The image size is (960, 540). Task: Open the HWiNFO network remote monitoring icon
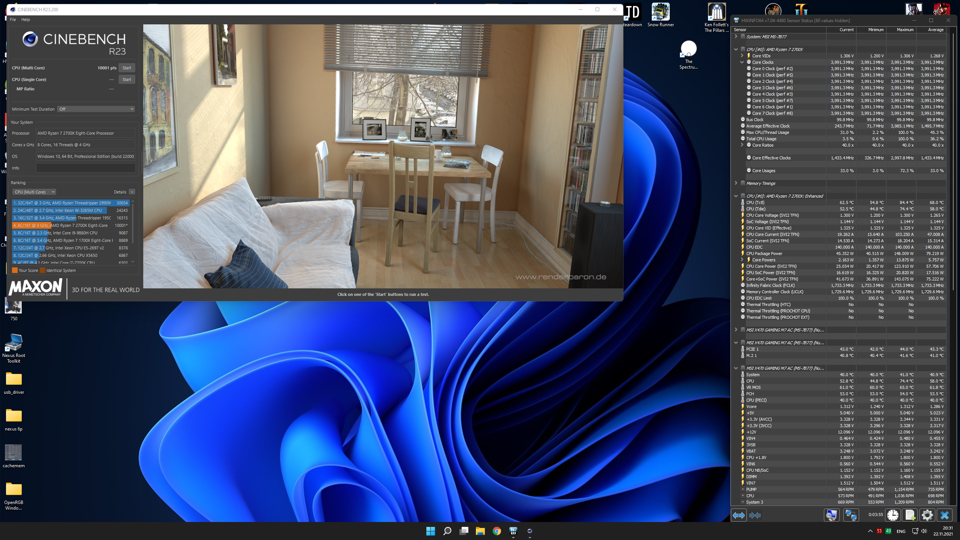tap(850, 515)
